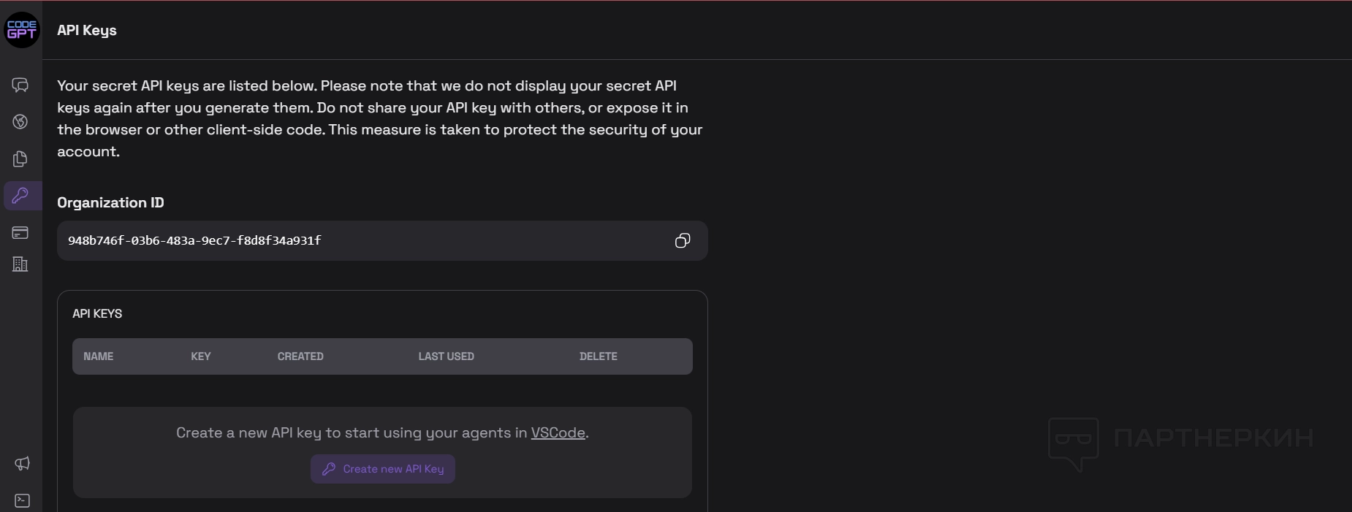
Task: Open the globe icon in sidebar
Action: 20,122
